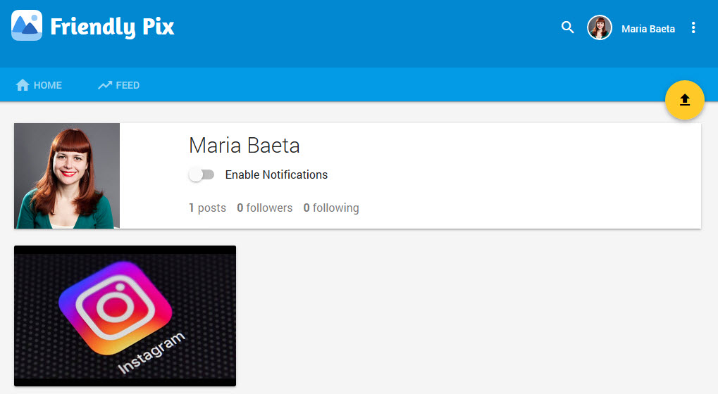Image resolution: width=718 pixels, height=394 pixels.
Task: Toggle the Enable Notifications switch
Action: click(202, 174)
